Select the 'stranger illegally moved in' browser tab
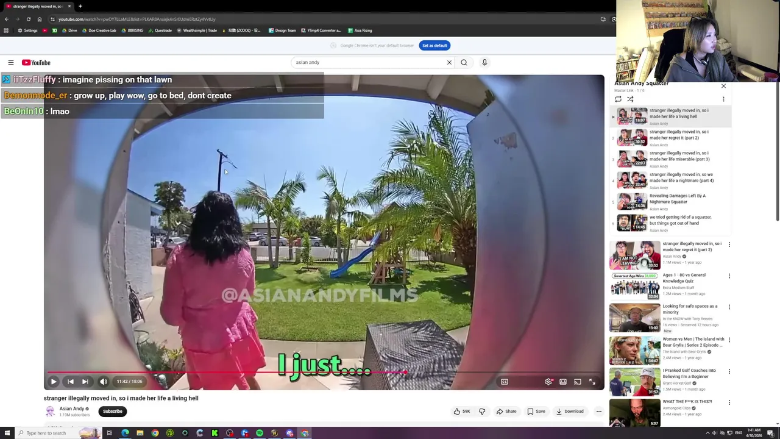 (37, 6)
